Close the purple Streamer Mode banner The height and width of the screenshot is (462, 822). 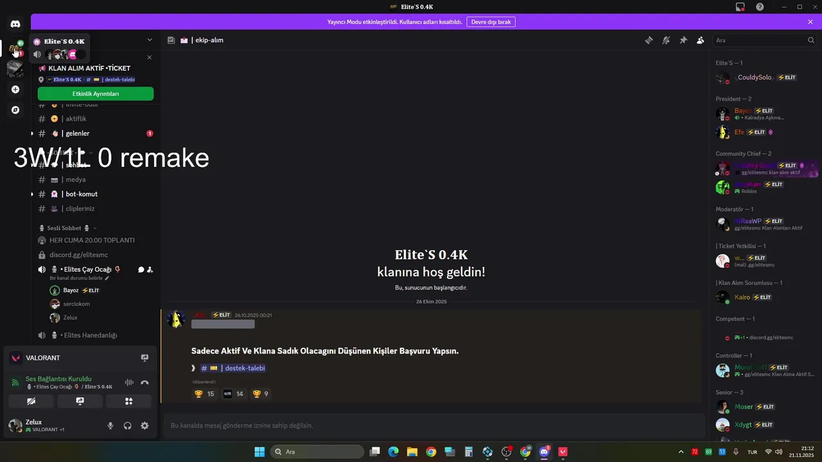(810, 22)
